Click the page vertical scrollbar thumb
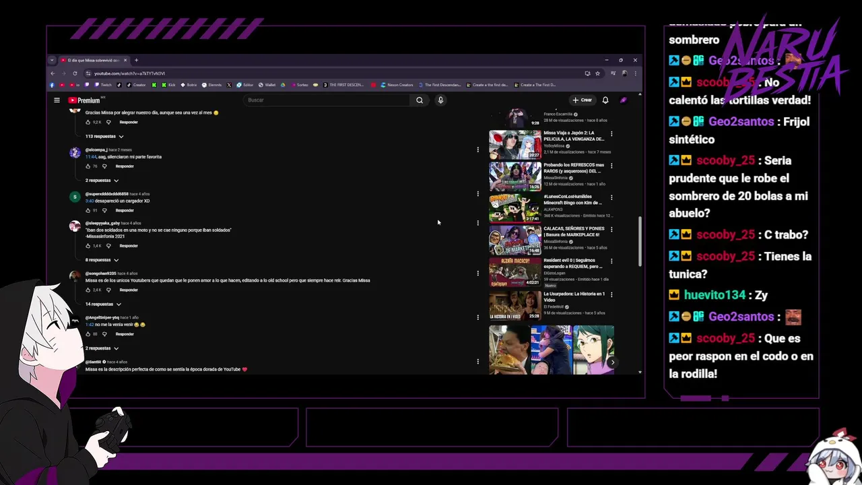 pyautogui.click(x=640, y=241)
